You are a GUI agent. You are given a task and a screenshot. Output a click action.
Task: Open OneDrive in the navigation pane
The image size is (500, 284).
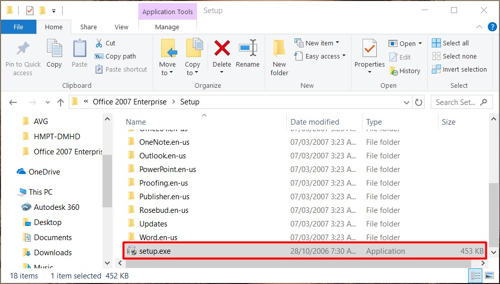(x=38, y=172)
